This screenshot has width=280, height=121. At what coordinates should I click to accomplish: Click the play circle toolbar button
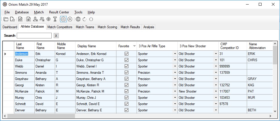point(70,19)
